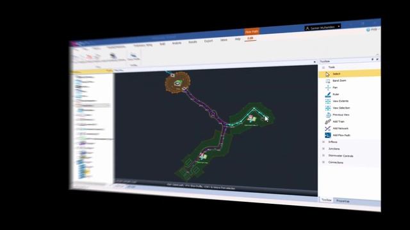Activate the Pan tool icon
The height and width of the screenshot is (230, 410).
327,88
